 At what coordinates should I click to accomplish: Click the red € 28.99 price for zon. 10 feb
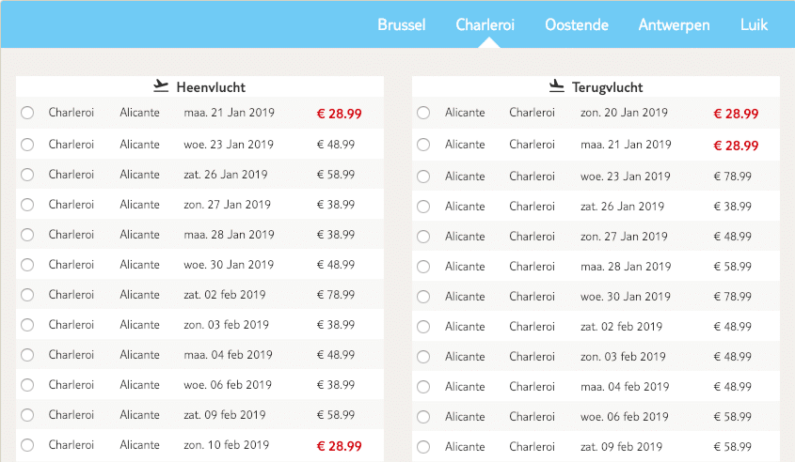tap(340, 446)
